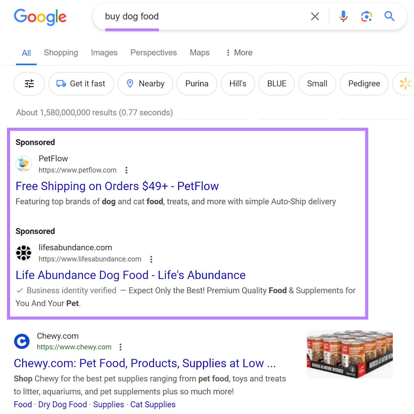Clear the search query with the X icon

click(x=315, y=16)
